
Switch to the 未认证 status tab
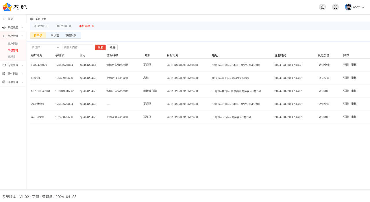[x=55, y=35]
